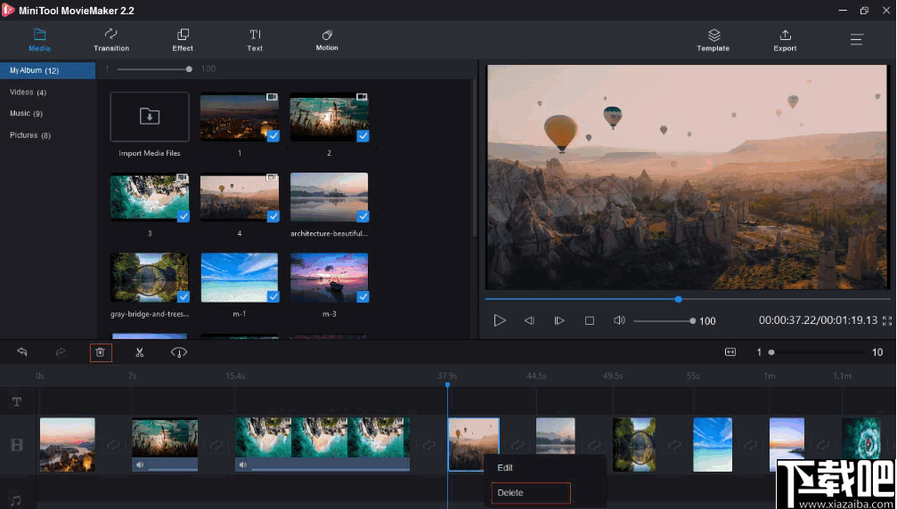The image size is (897, 509).
Task: Play the preview video
Action: tap(500, 320)
